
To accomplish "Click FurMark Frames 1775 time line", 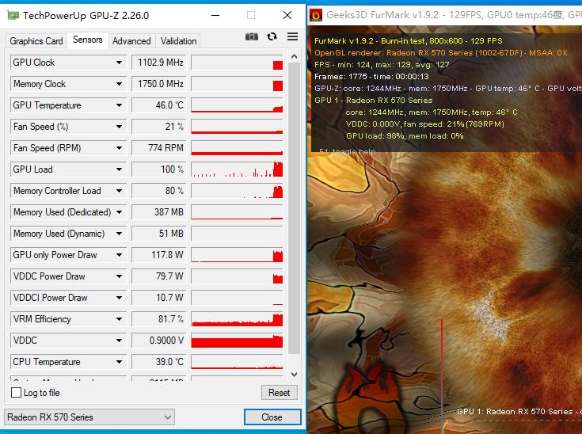I will pos(371,77).
